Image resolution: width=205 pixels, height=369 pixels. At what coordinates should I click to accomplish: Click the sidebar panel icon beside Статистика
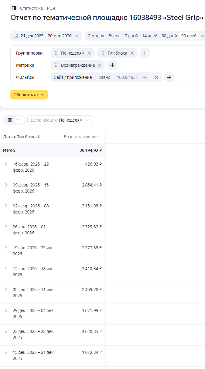pyautogui.click(x=14, y=8)
